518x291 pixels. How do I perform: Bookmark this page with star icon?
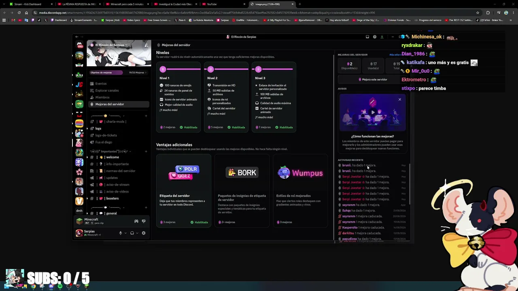[x=478, y=13]
